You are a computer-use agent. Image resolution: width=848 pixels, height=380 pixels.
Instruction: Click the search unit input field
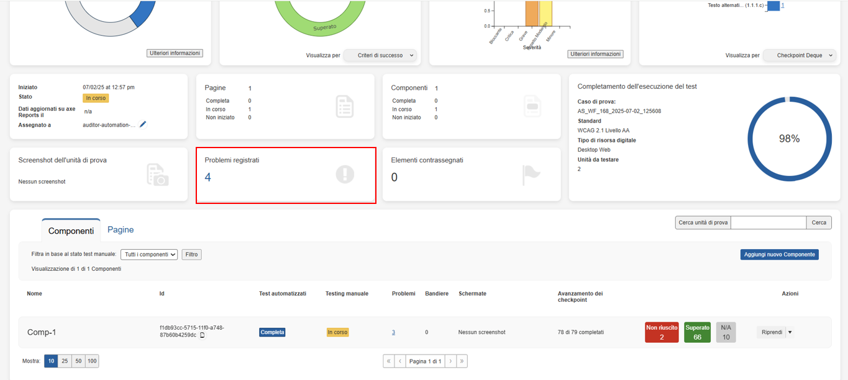click(768, 223)
